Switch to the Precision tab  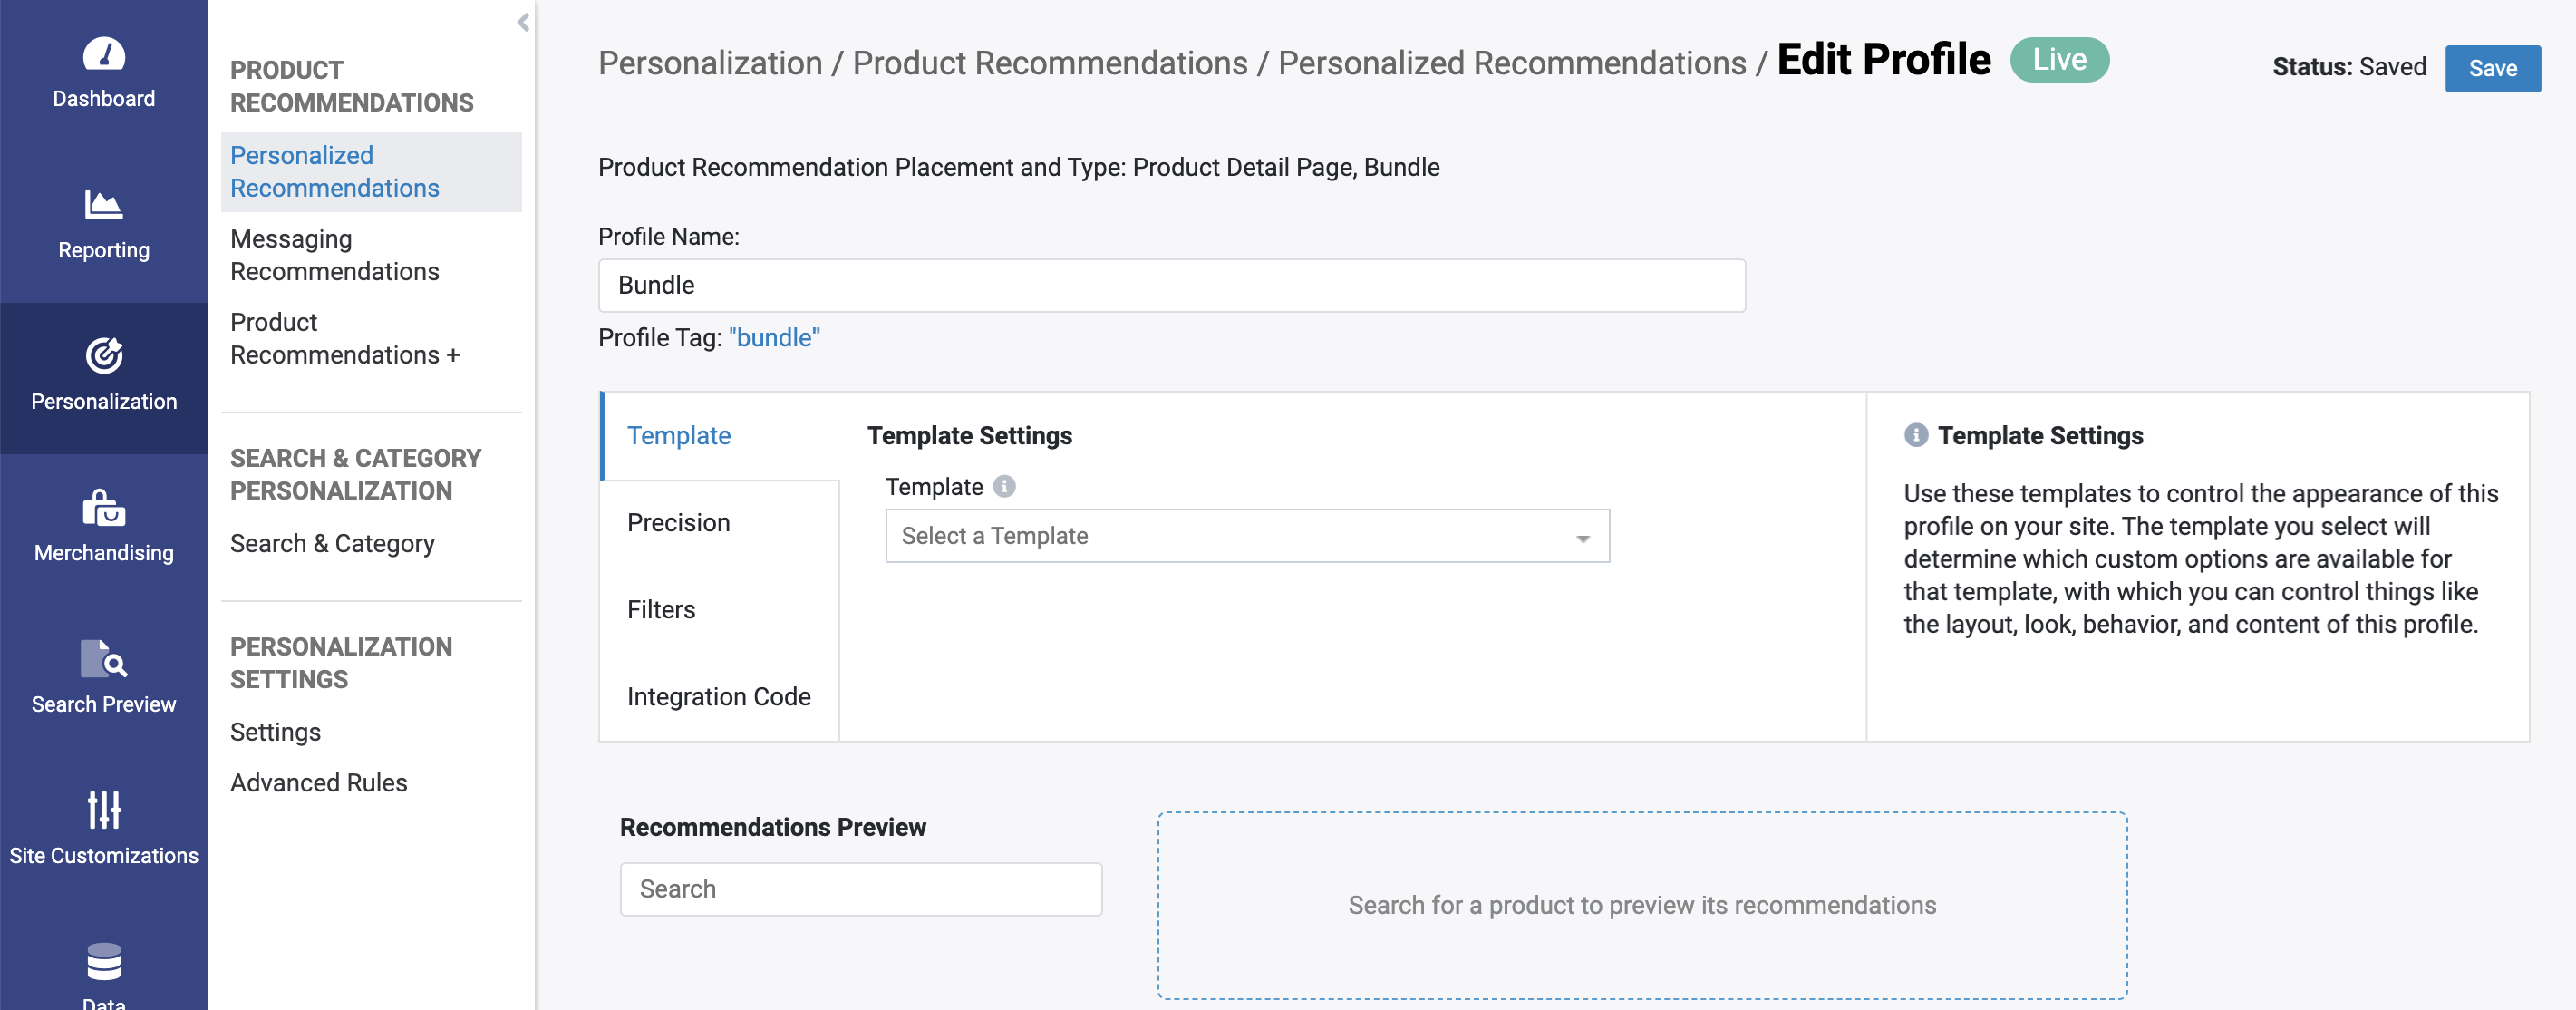coord(678,523)
